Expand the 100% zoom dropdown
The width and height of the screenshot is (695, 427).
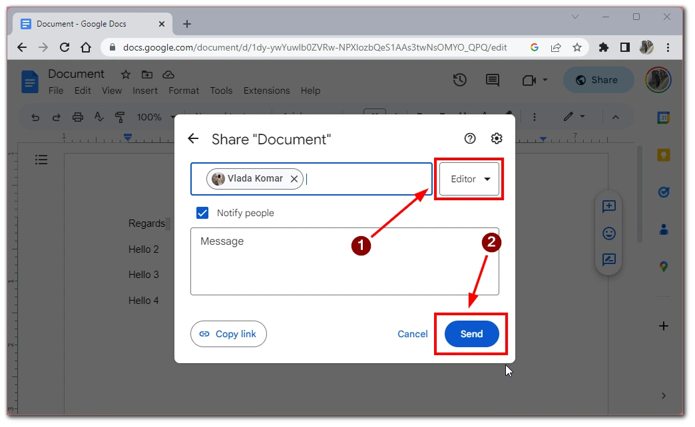(x=155, y=117)
